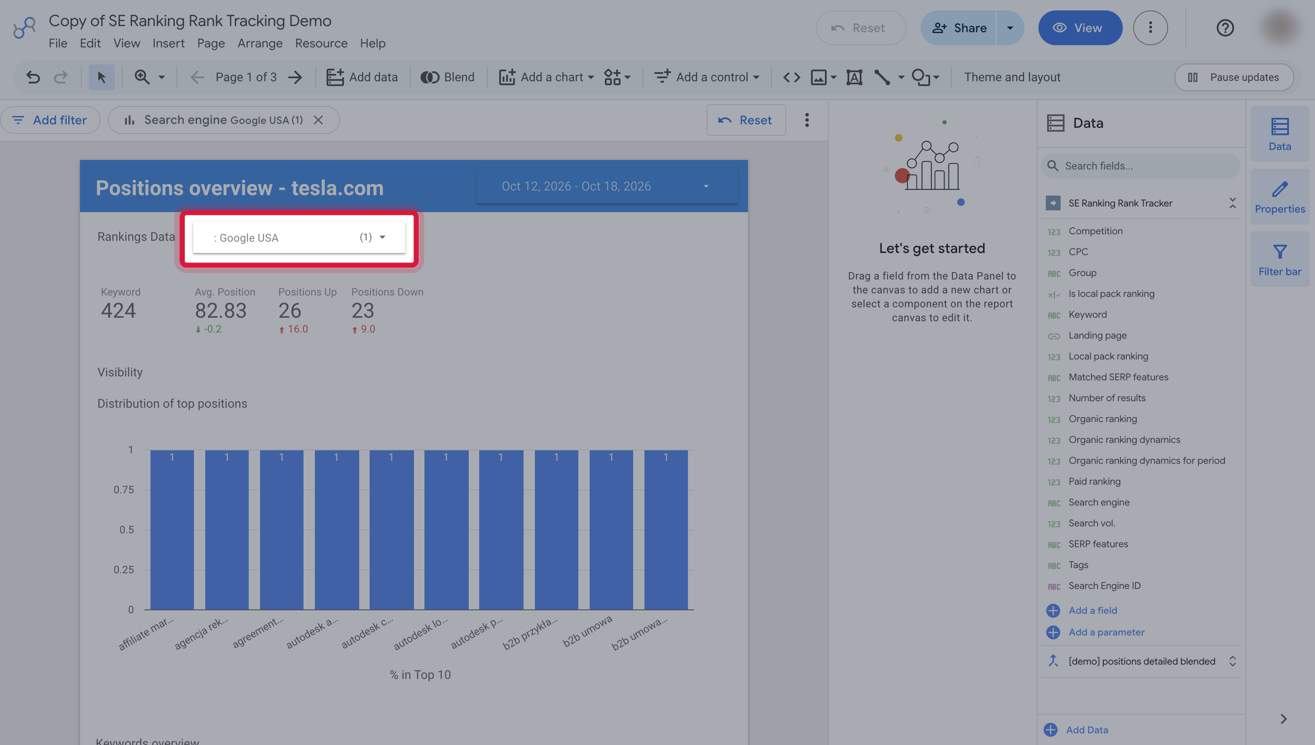
Task: Open the Add a control dropdown
Action: point(706,77)
